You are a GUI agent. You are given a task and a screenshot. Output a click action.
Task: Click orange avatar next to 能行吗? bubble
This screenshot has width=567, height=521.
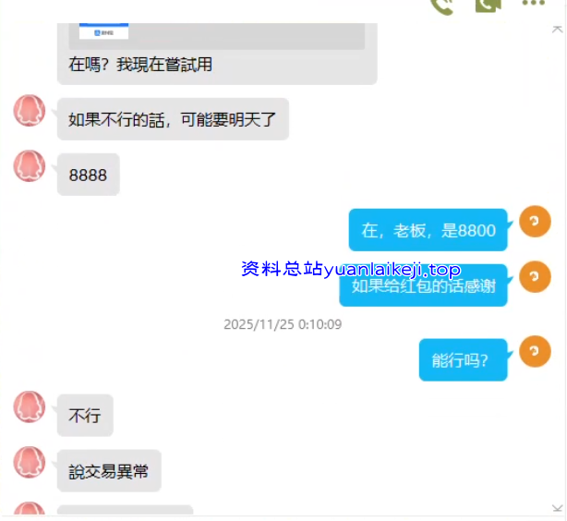[535, 351]
